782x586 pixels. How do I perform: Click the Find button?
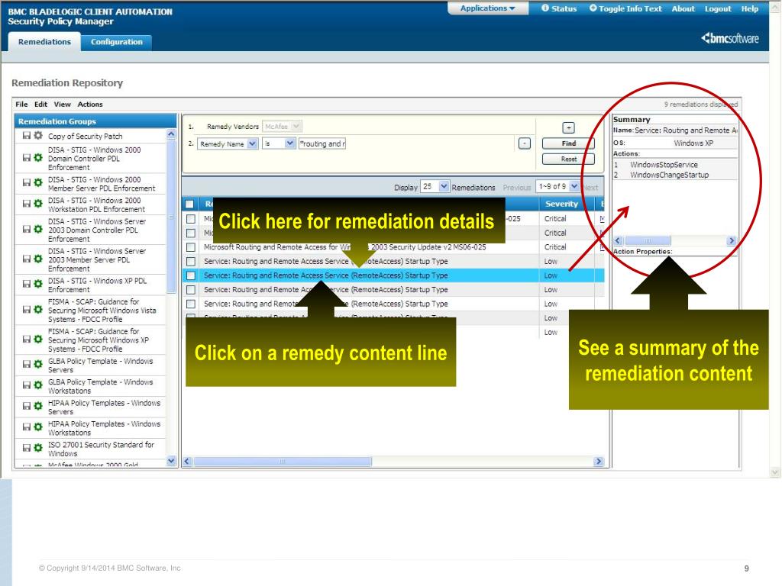click(568, 143)
